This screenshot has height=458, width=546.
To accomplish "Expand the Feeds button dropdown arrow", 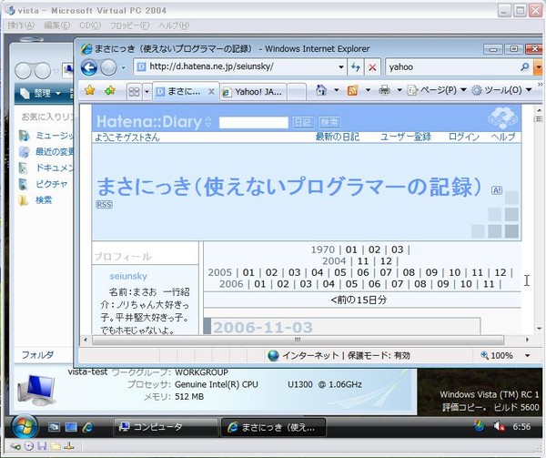I will (368, 90).
